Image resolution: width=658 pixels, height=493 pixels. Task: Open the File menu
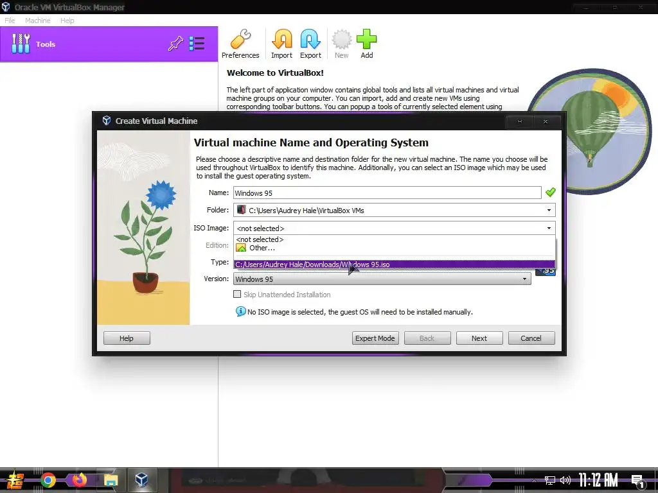tap(10, 20)
